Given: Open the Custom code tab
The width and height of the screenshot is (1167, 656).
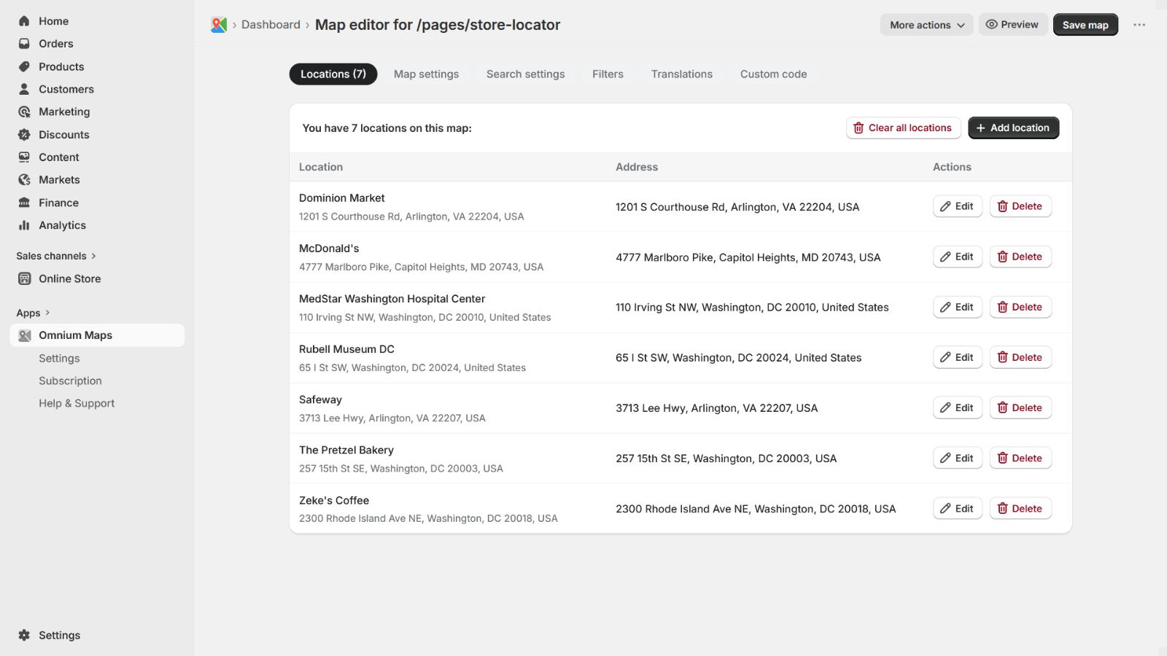Looking at the screenshot, I should tap(773, 74).
